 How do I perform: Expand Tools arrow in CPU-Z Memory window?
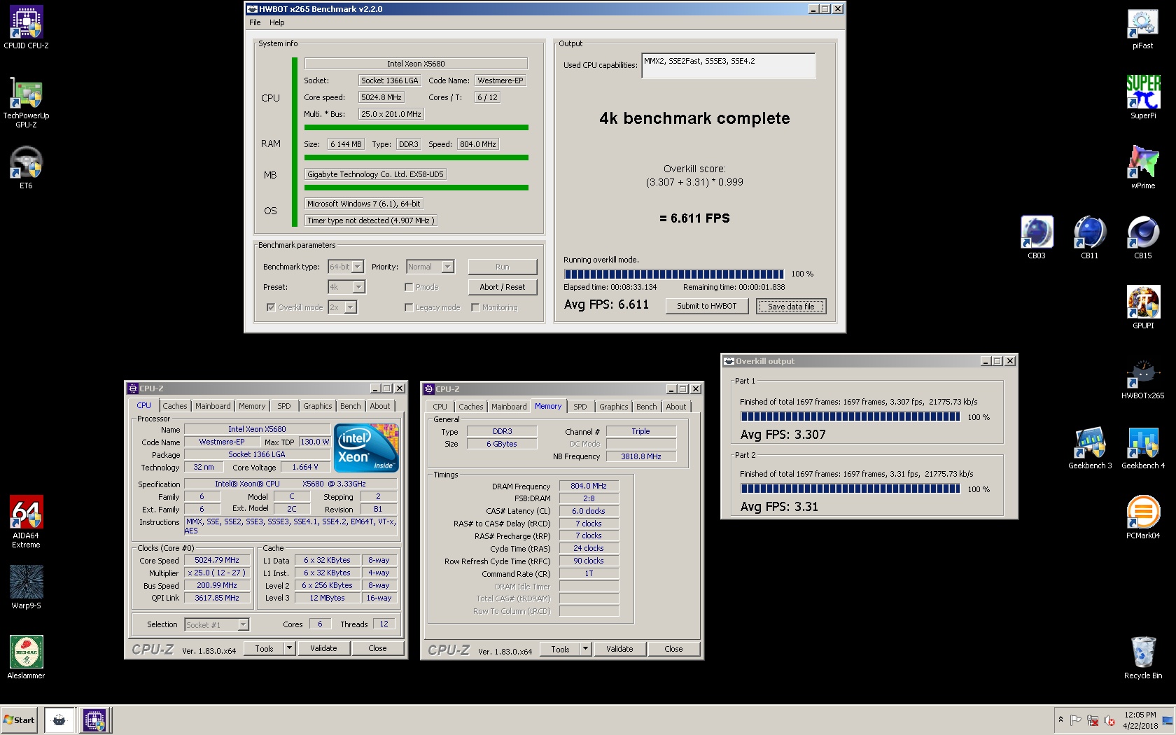(585, 649)
